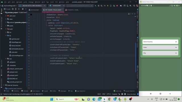Click the editor vertical scrollbar
This screenshot has height=102, width=182.
(136, 57)
